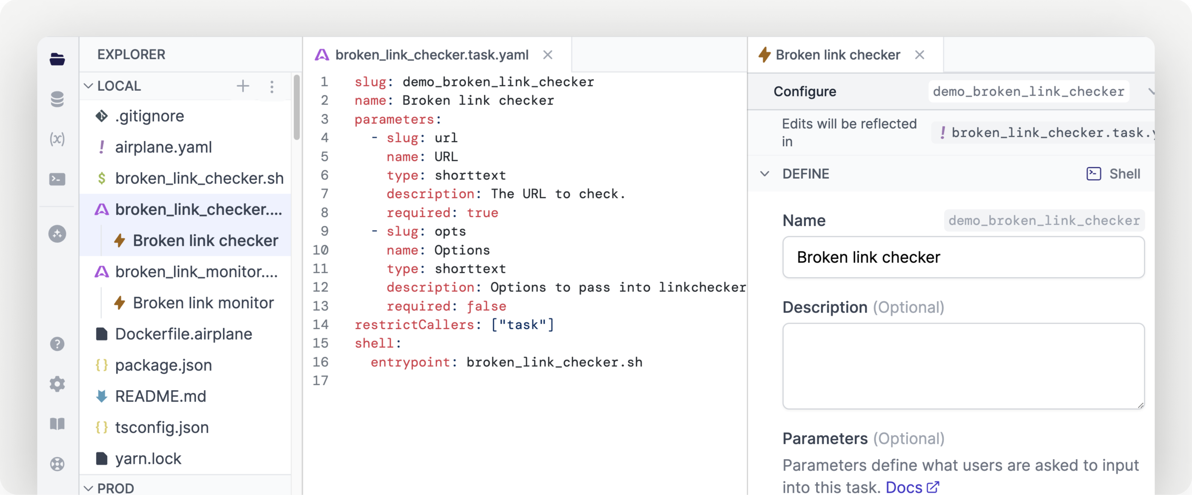Select the broken_link_checker.... tree file
The image size is (1192, 495).
(186, 209)
